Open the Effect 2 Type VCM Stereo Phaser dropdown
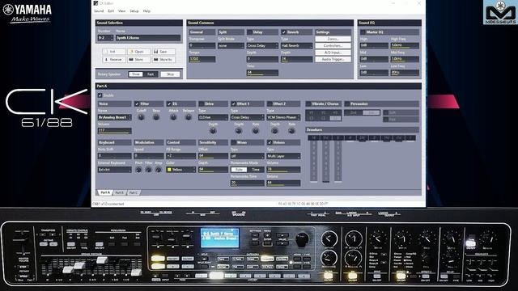This screenshot has width=518, height=291. pyautogui.click(x=283, y=117)
